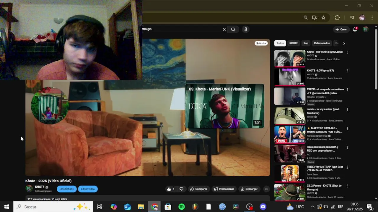Show more filter chips with the right arrow
Image resolution: width=378 pixels, height=212 pixels.
[x=344, y=43]
